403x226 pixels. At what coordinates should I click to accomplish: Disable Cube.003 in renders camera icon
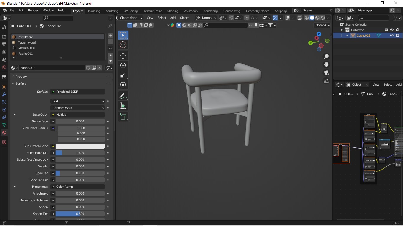(x=397, y=36)
